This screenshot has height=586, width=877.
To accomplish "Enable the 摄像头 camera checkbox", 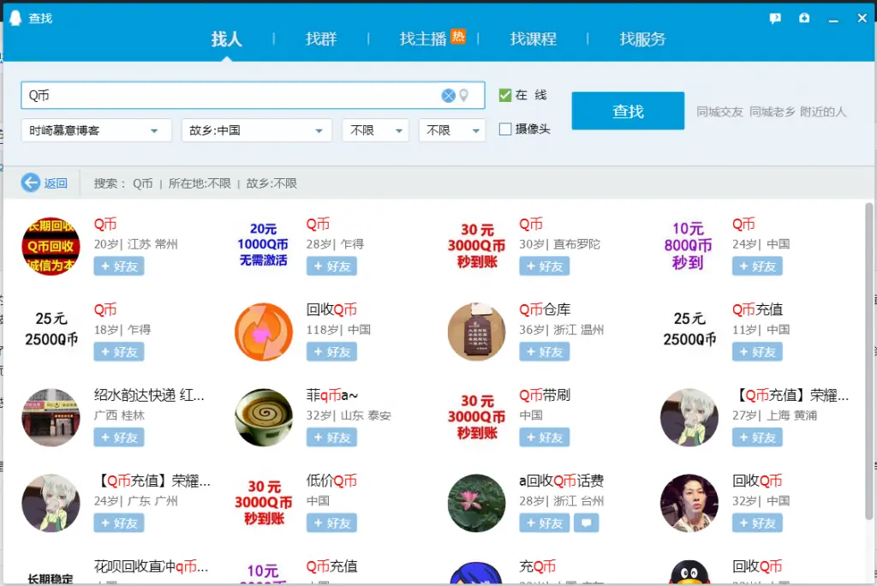I will tap(505, 129).
